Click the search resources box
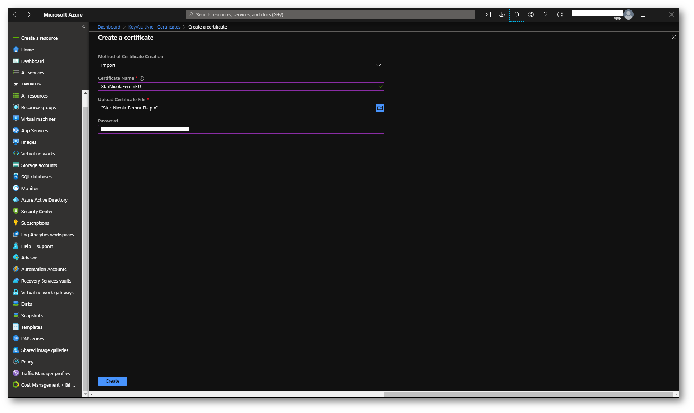Viewport: 694px width, 413px height. coord(330,14)
